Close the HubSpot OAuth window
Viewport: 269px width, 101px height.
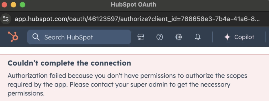[x=4, y=5]
